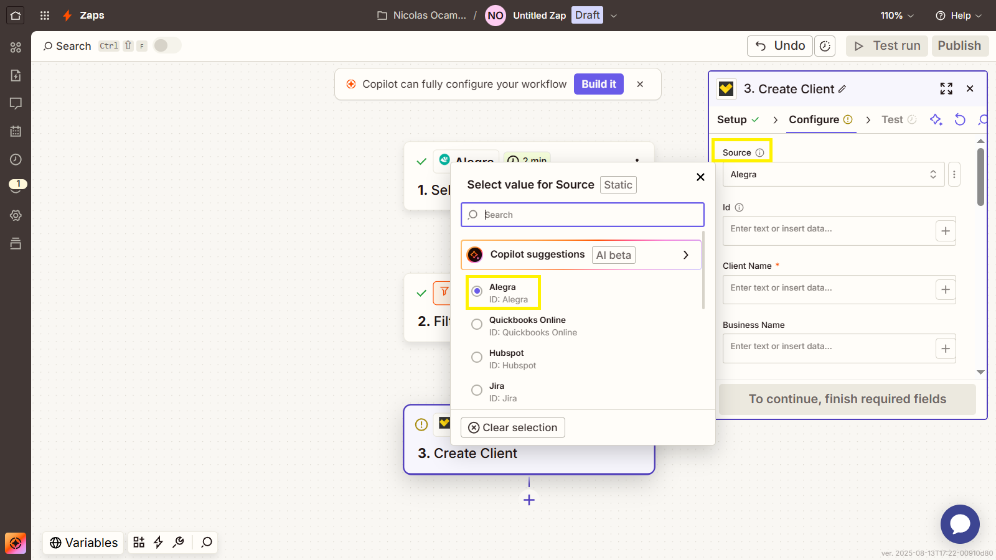Click info icon next to Source label

759,152
